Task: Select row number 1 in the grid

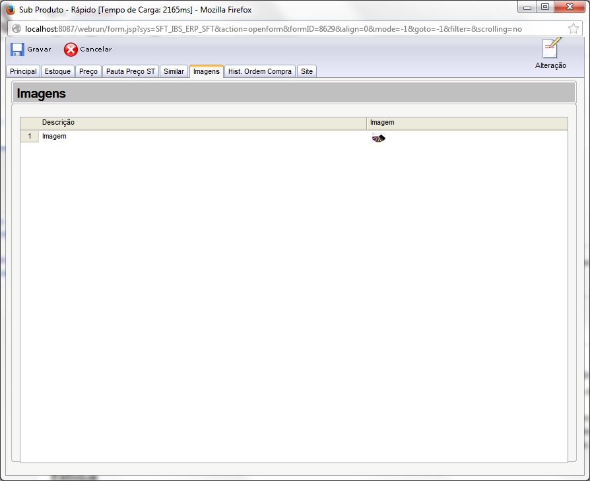Action: pyautogui.click(x=30, y=136)
